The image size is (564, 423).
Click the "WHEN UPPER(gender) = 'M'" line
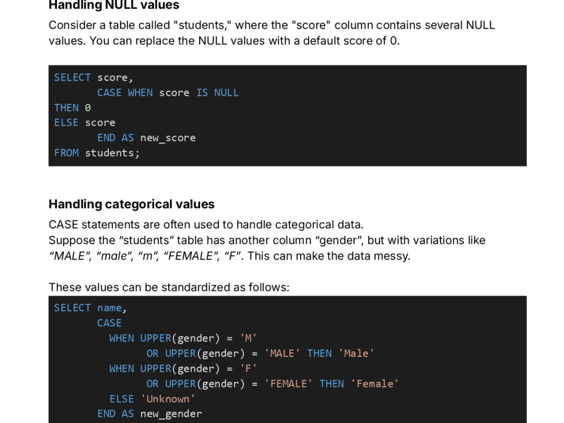[183, 338]
